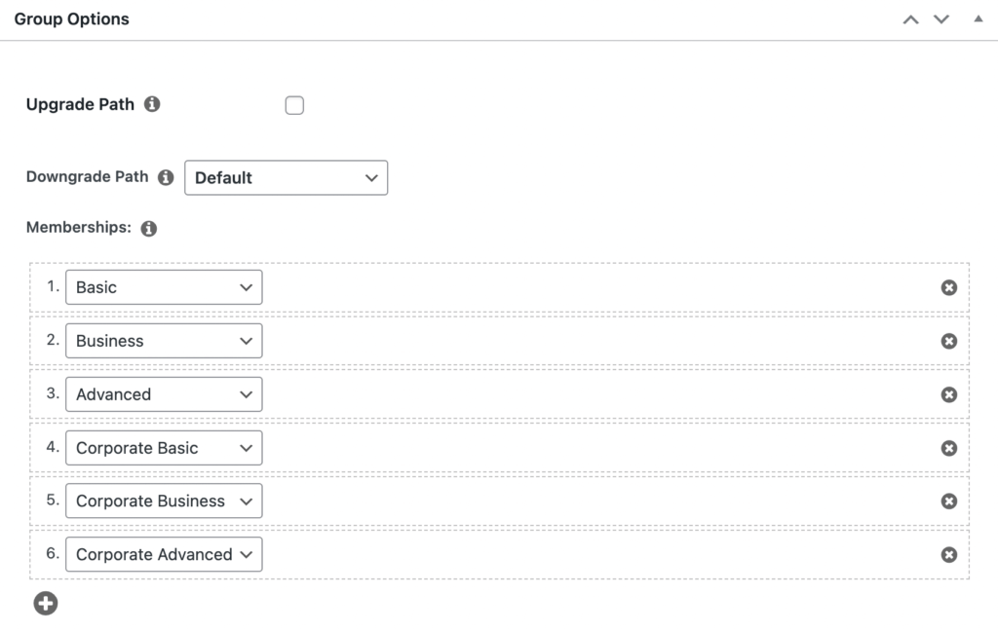Click the Upgrade Path info icon
This screenshot has height=632, width=998.
(x=151, y=103)
